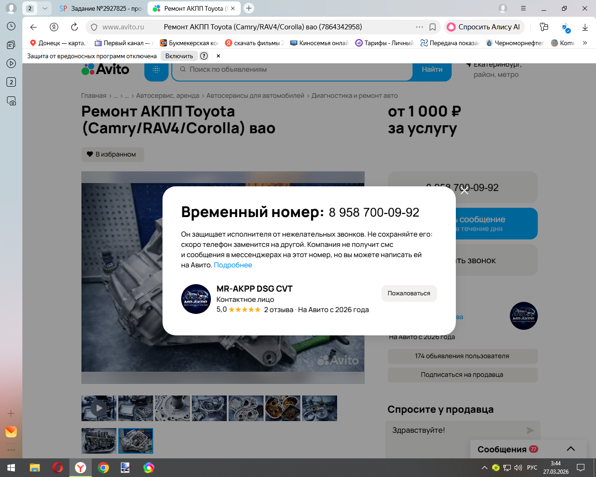Focus the Поиск по объявлениям search field
The height and width of the screenshot is (477, 596).
pos(292,69)
